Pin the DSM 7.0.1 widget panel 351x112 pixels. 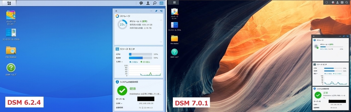click(344, 36)
